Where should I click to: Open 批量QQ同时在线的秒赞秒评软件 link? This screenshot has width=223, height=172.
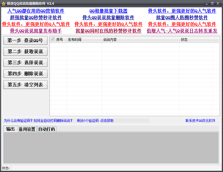pos(108,31)
